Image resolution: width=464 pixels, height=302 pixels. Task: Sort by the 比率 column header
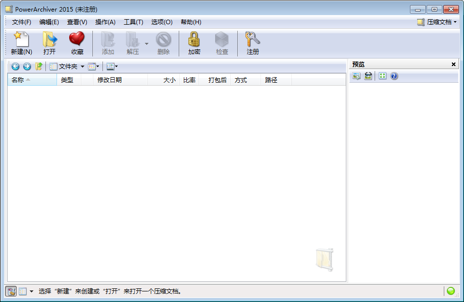tap(189, 80)
